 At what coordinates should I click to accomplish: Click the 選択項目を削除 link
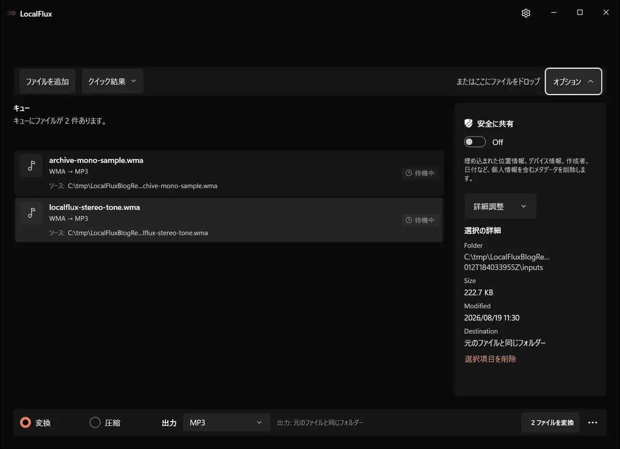[x=490, y=359]
